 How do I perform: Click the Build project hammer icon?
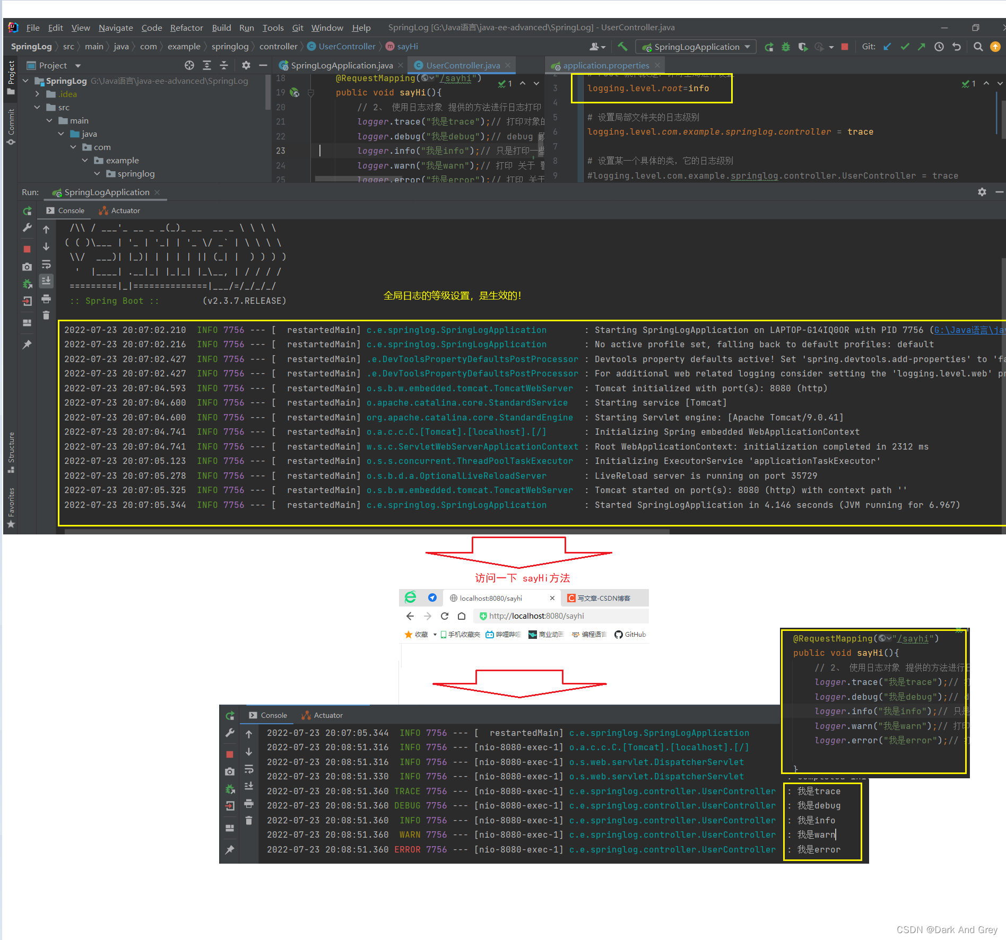[x=623, y=47]
